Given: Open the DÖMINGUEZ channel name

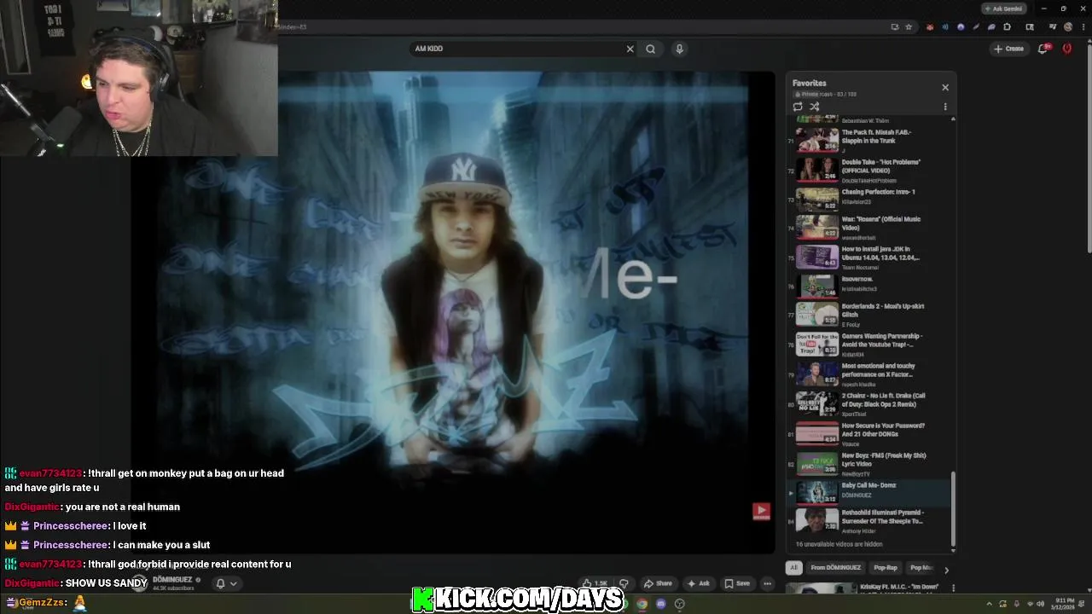Looking at the screenshot, I should coord(172,580).
